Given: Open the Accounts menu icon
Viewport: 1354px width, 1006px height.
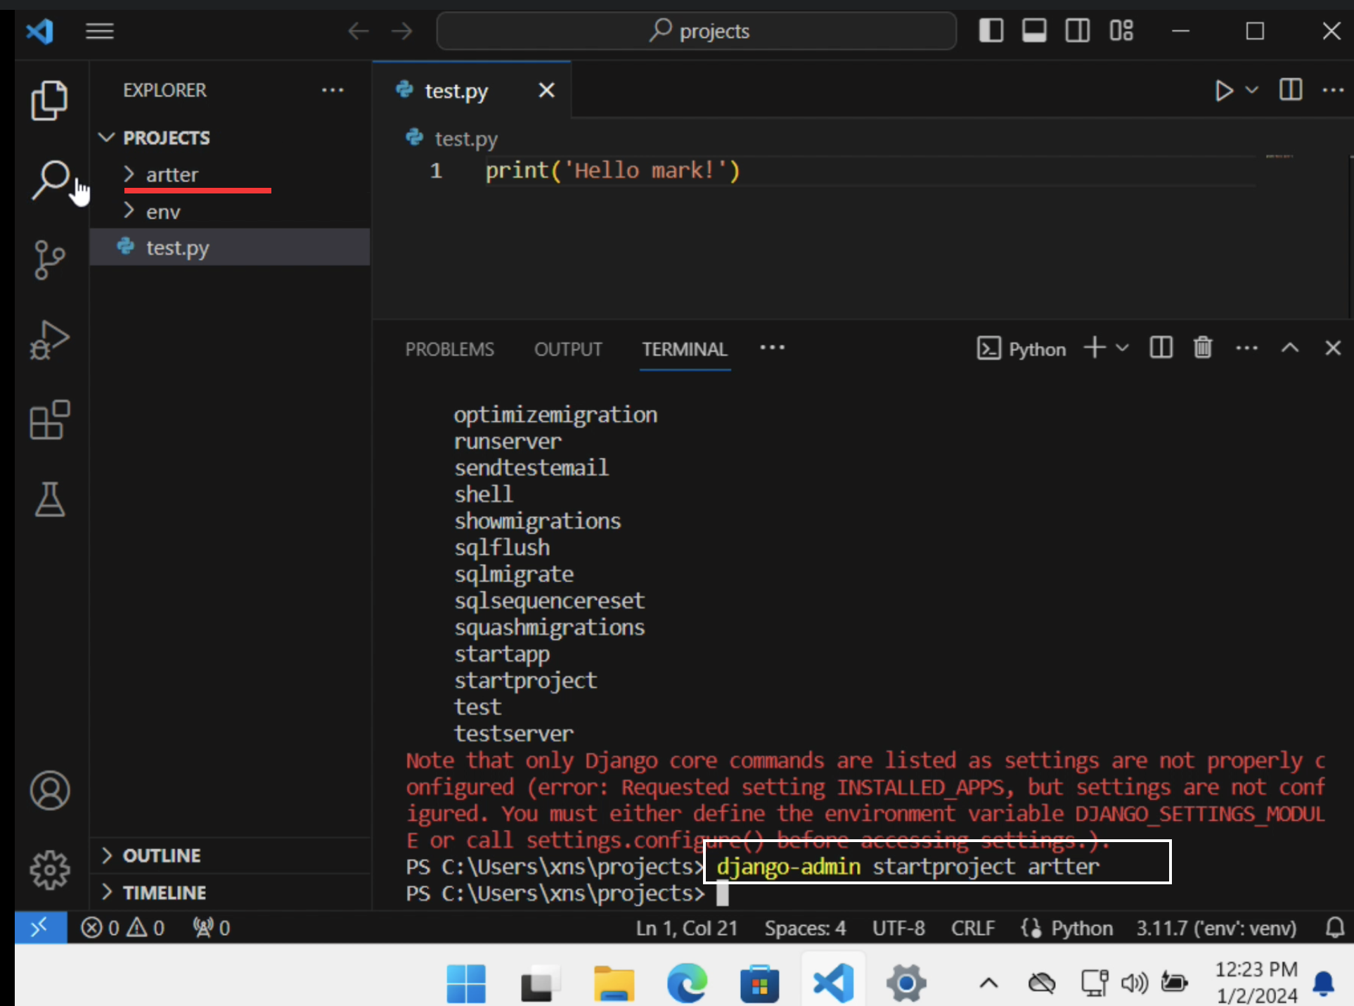Looking at the screenshot, I should [50, 791].
